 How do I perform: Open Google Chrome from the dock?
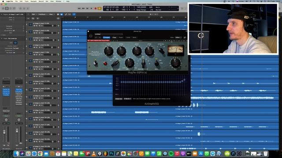point(40,154)
